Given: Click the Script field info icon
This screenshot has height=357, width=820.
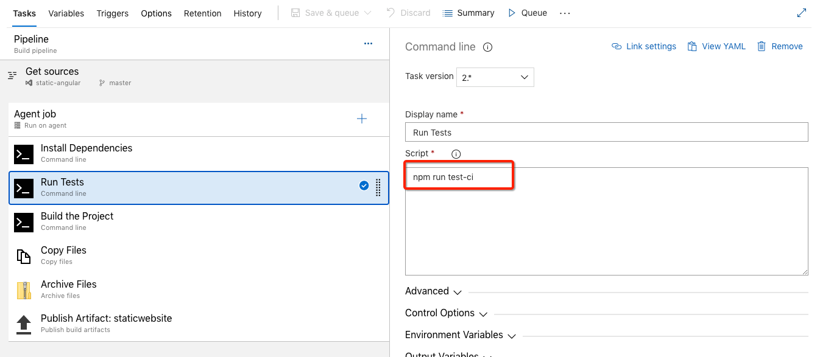Looking at the screenshot, I should (456, 154).
